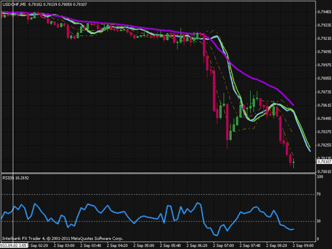The height and width of the screenshot is (249, 332).
Task: Click the 2 Sep 05:00 time label
Action: tap(144, 246)
